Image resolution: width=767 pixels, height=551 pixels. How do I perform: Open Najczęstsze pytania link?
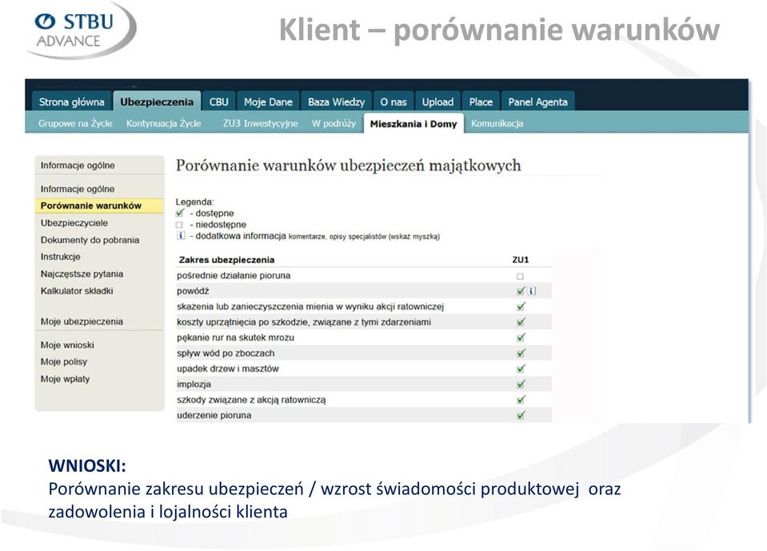click(82, 274)
